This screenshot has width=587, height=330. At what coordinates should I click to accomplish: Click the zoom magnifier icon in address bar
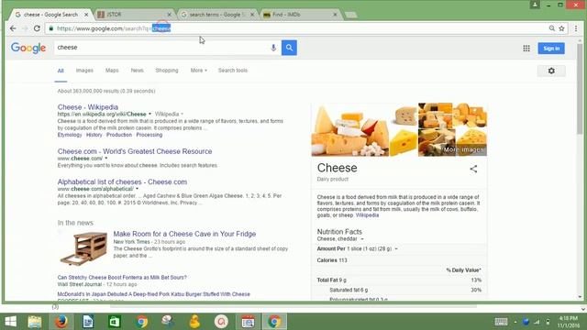(552, 28)
